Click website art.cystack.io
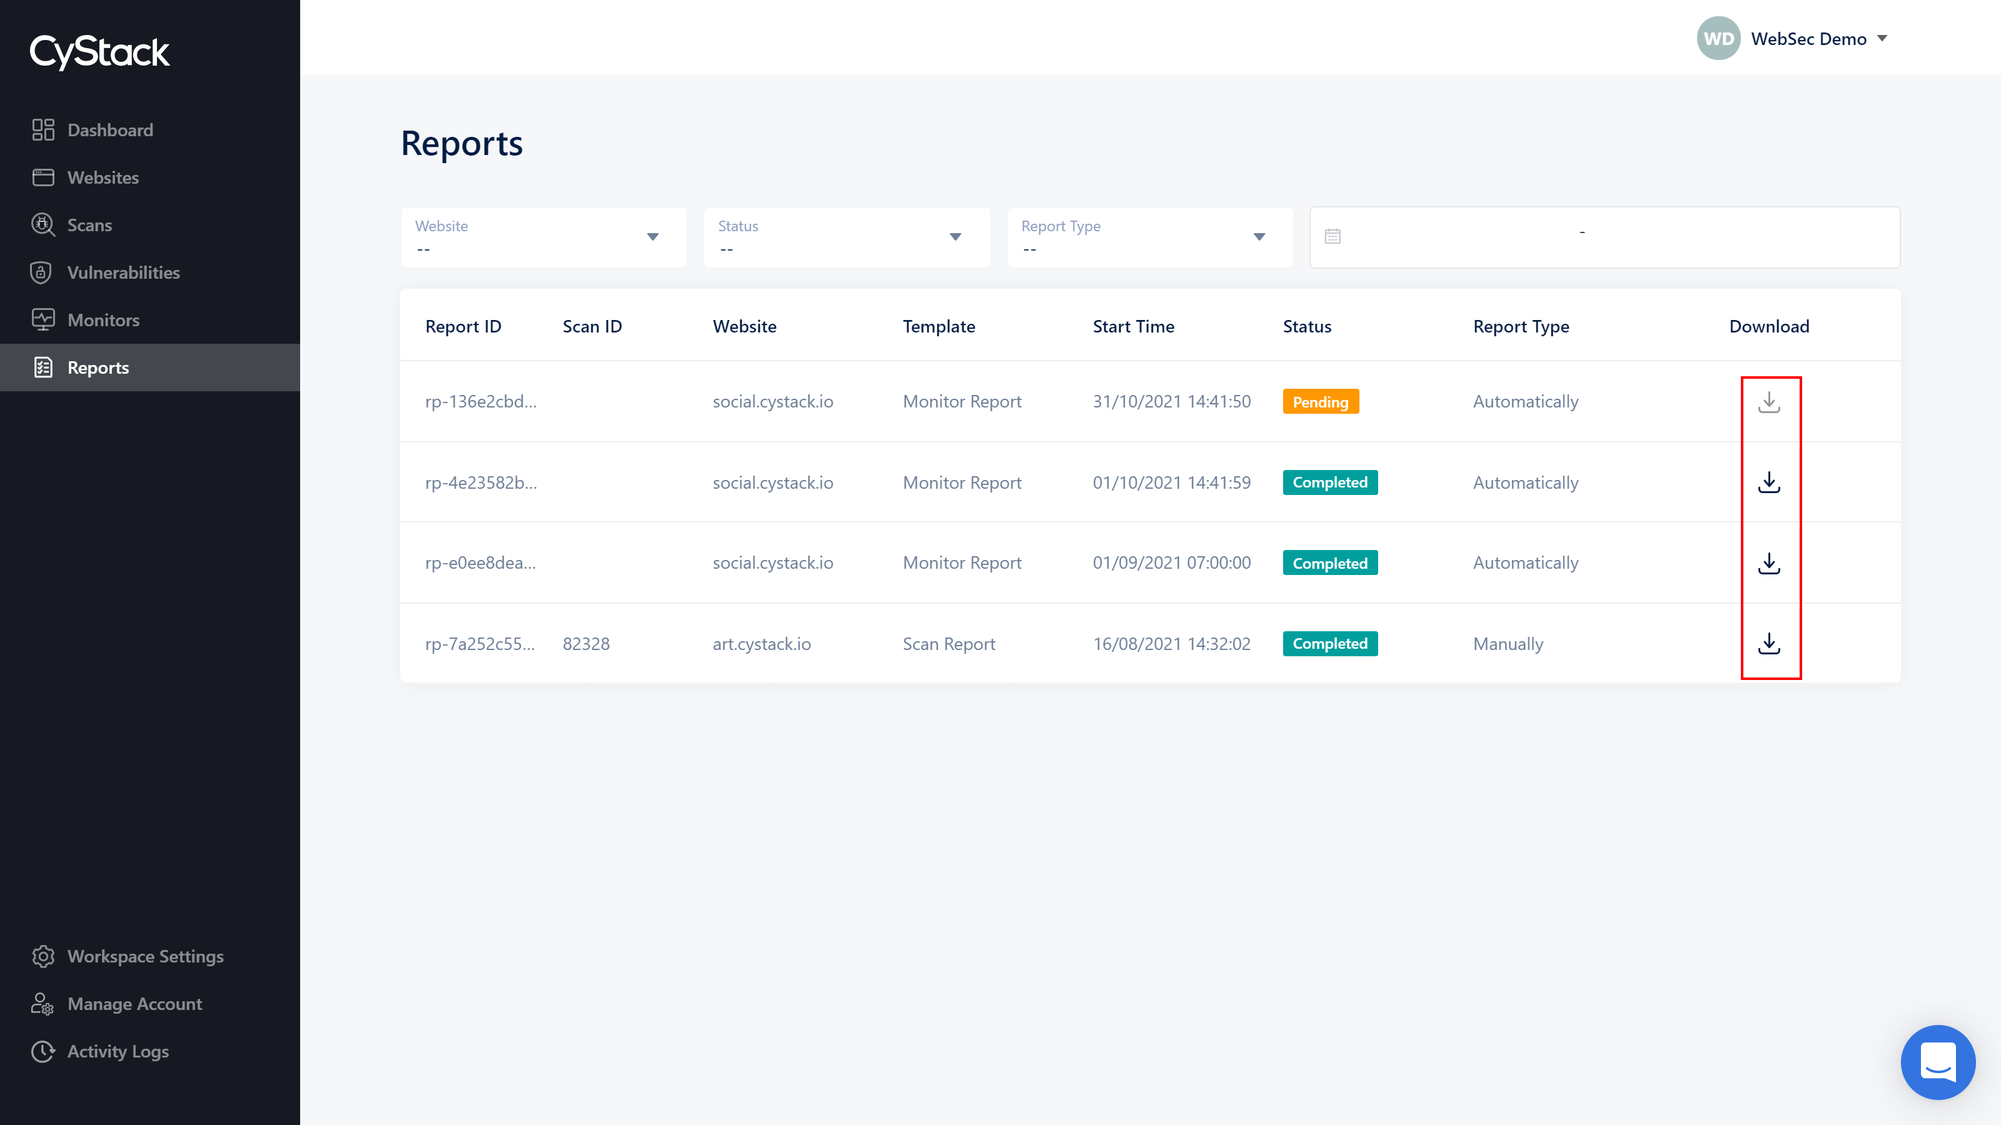This screenshot has height=1125, width=2001. pos(761,644)
